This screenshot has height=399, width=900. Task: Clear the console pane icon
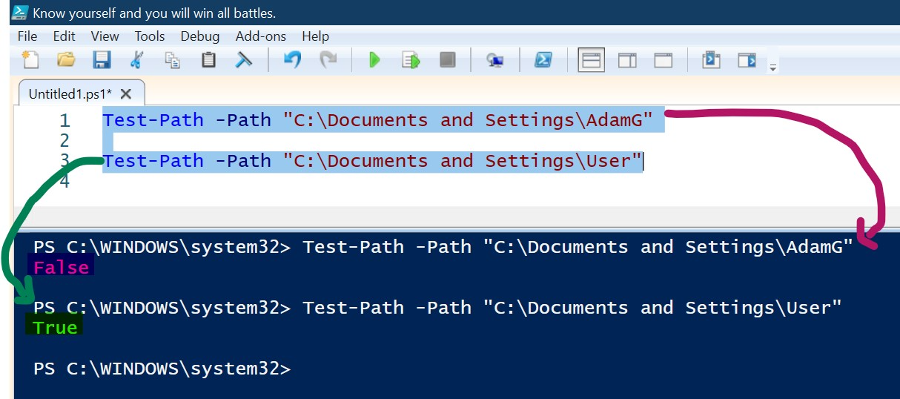tap(244, 60)
